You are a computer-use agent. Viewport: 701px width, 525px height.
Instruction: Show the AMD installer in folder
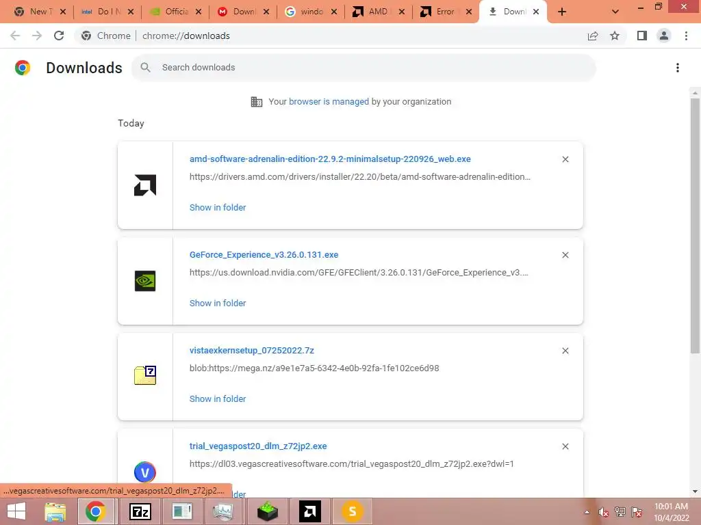218,207
